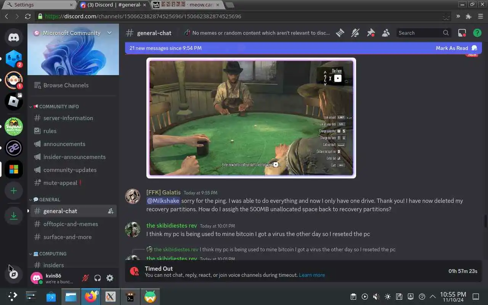Open the green Help question mark icon
Image resolution: width=488 pixels, height=305 pixels.
click(x=477, y=33)
